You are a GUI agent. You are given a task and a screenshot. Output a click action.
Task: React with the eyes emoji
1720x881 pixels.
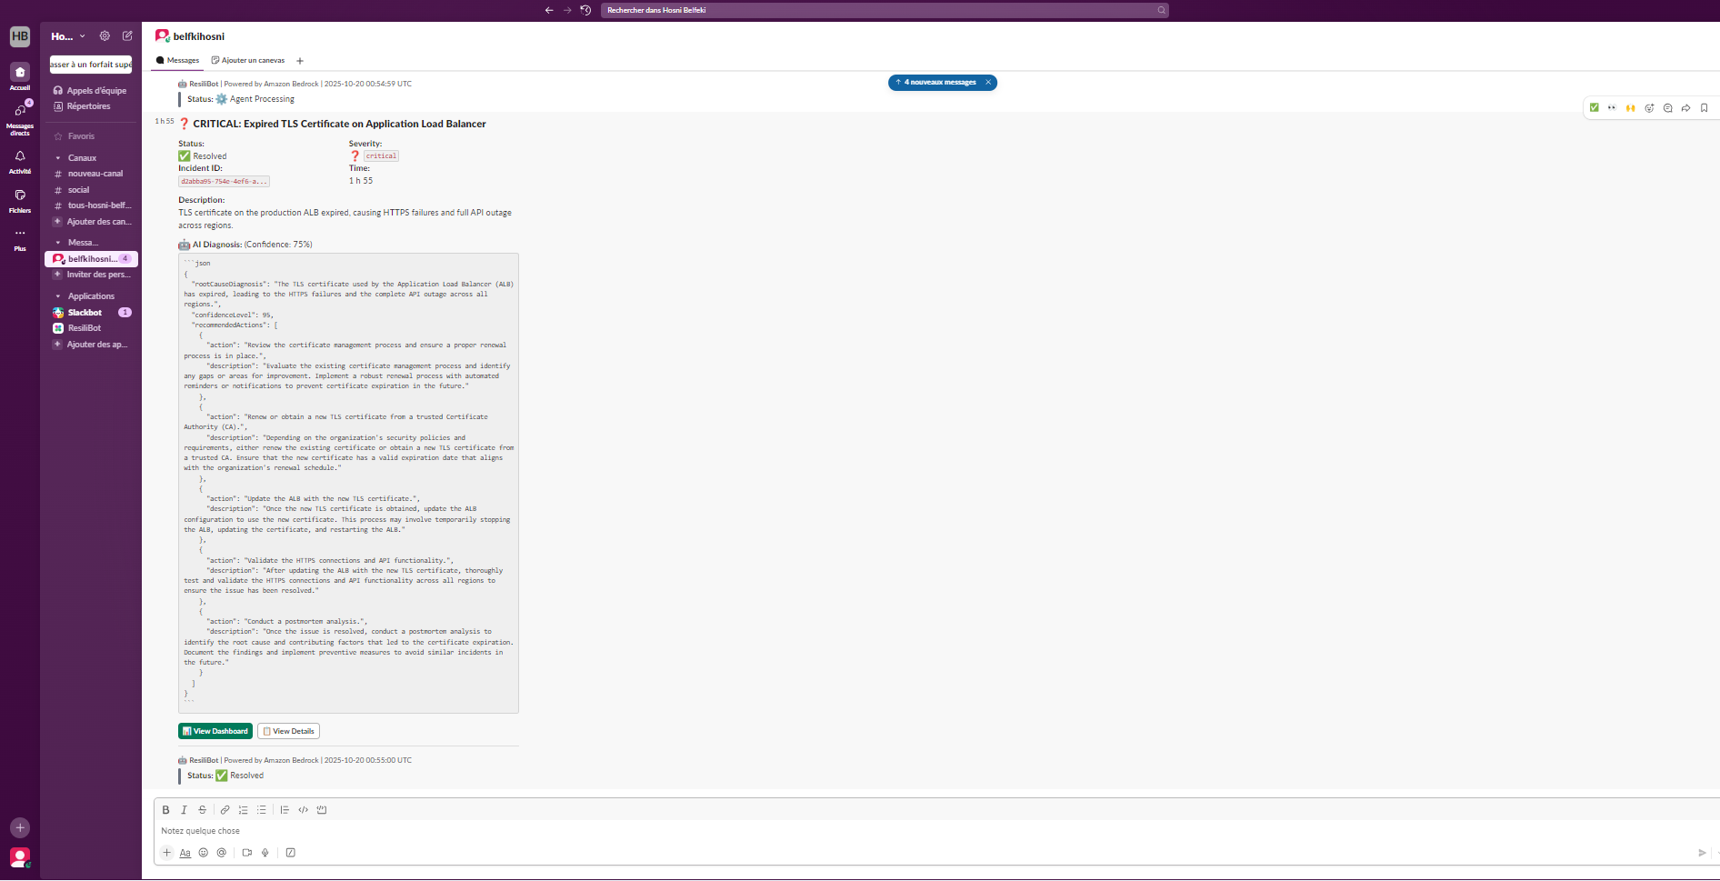point(1612,107)
